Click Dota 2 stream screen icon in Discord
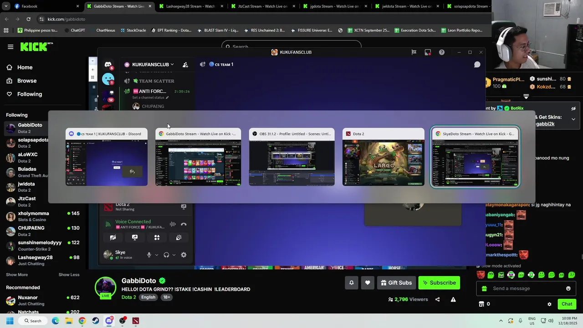Viewport: 583px width, 328px height. coord(184,206)
